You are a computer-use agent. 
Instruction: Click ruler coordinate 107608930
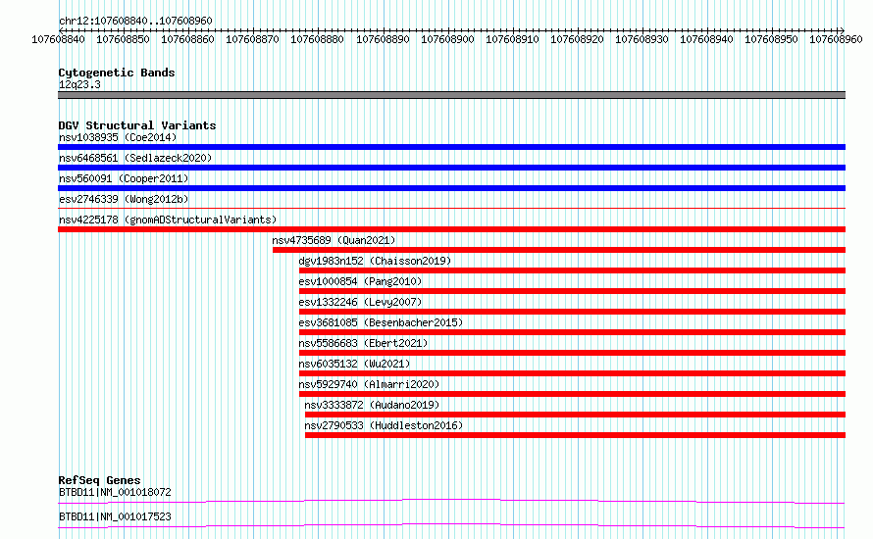[642, 39]
